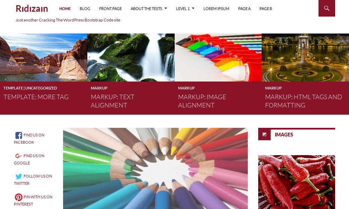The height and width of the screenshot is (209, 349).
Task: Click the waterfall featured thumbnail
Action: [131, 57]
